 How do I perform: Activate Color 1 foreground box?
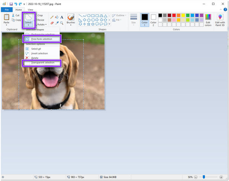(x=145, y=20)
